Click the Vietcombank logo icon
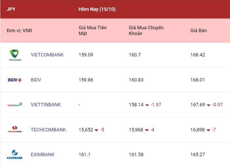Screen dimensions: 230x167 pyautogui.click(x=15, y=55)
